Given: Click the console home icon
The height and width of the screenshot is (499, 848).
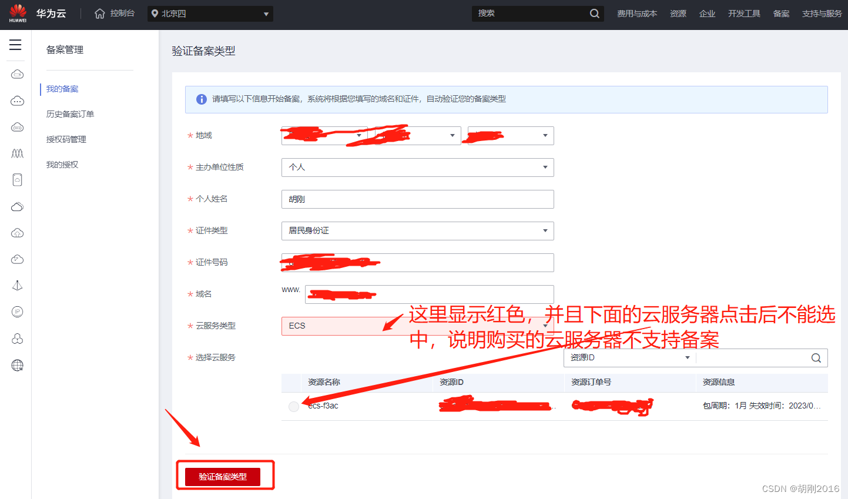Looking at the screenshot, I should point(100,14).
